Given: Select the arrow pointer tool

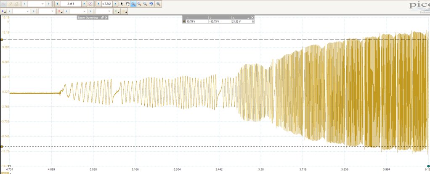Looking at the screenshot, I should (x=122, y=4).
